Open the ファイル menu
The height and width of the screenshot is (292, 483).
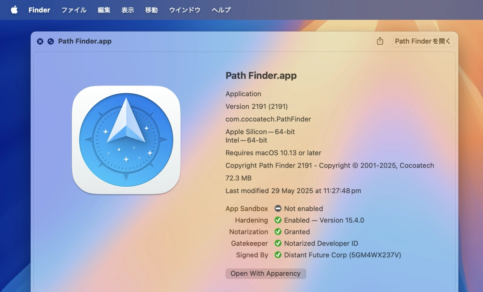(x=74, y=10)
